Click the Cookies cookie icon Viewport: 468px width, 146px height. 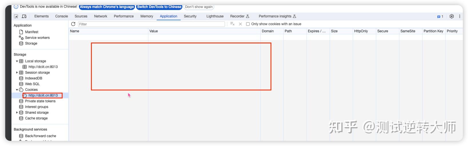tap(21, 90)
